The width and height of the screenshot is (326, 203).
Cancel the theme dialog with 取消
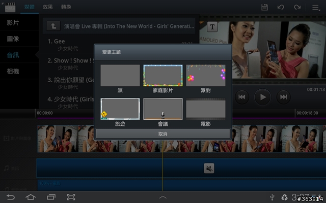pos(163,134)
